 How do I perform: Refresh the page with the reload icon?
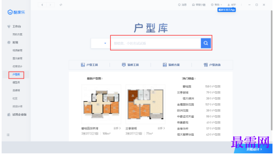[x=61, y=5]
